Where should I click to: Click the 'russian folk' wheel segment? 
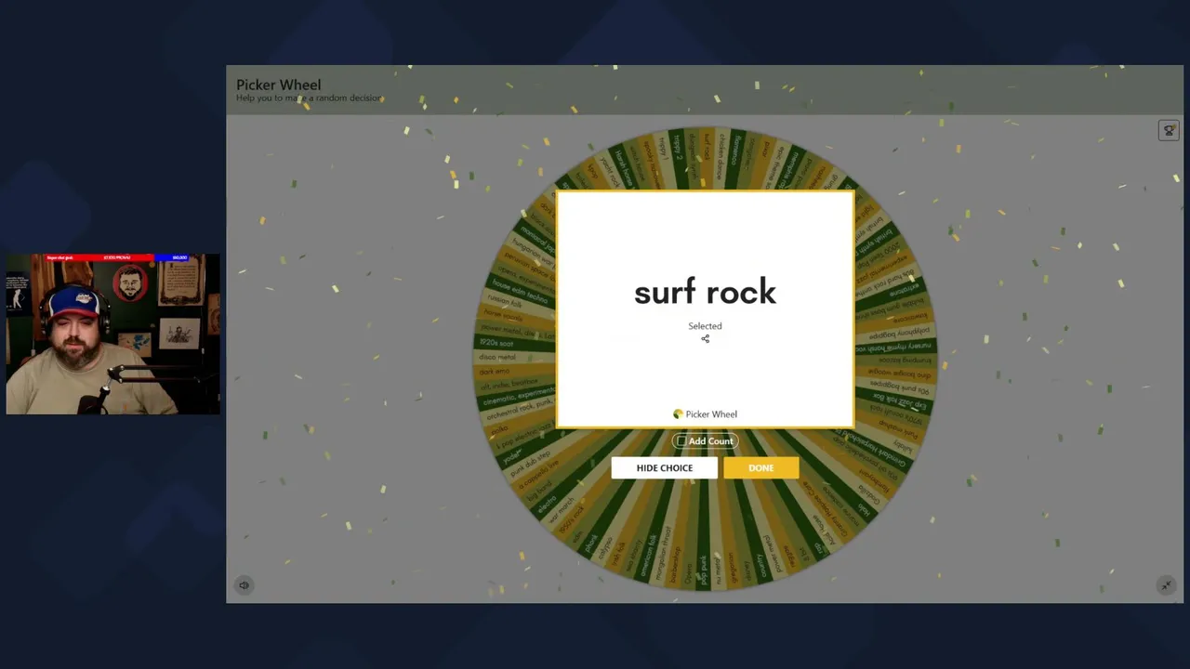[x=505, y=302]
